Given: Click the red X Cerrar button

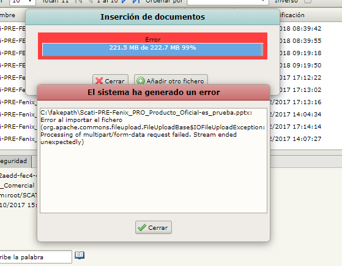Looking at the screenshot, I should click(110, 80).
